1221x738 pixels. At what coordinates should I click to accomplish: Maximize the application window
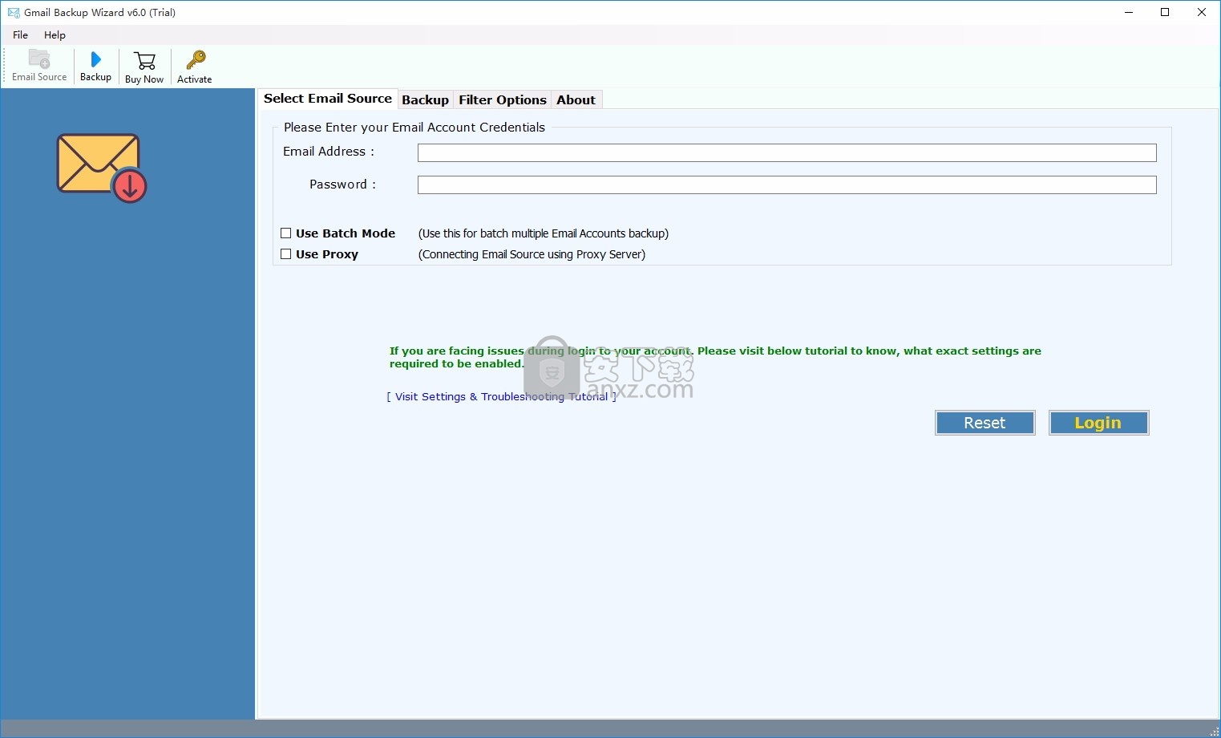(x=1165, y=12)
